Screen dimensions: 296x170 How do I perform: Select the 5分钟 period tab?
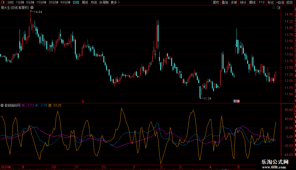30,2
